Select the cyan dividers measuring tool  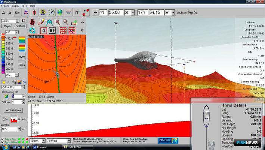(49, 22)
